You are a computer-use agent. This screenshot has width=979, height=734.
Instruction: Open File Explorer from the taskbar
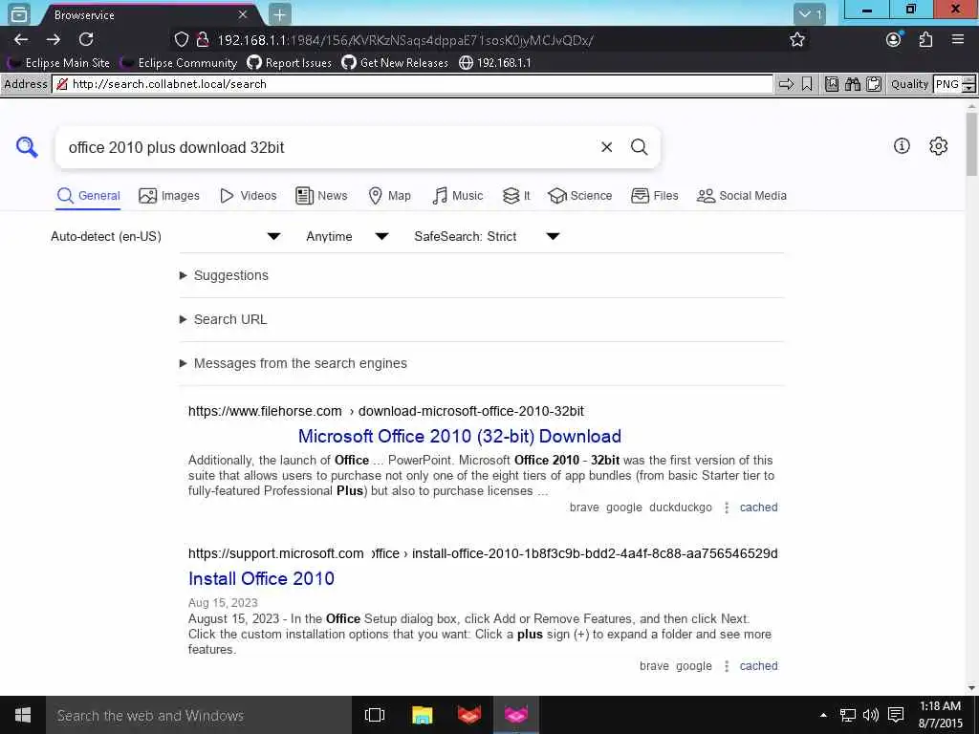(422, 715)
